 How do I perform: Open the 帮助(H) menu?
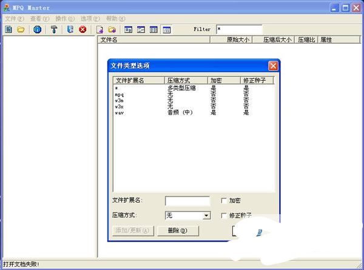tap(116, 19)
